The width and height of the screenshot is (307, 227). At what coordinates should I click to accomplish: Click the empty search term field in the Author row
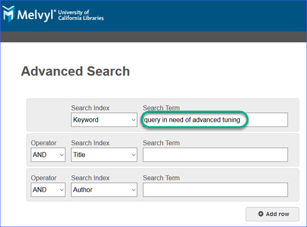click(215, 190)
